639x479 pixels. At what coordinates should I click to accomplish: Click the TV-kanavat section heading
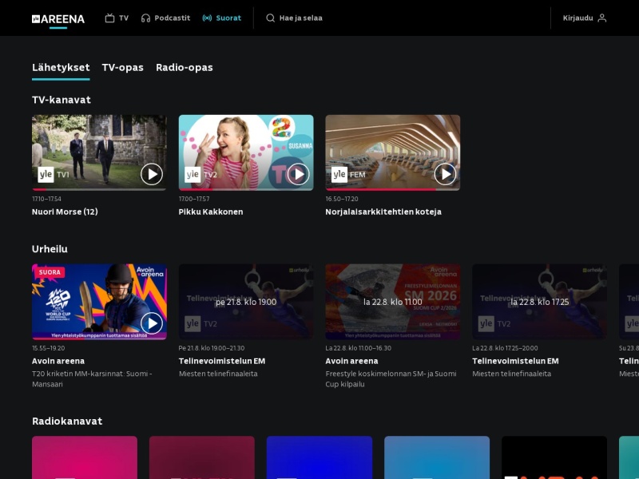coord(62,100)
